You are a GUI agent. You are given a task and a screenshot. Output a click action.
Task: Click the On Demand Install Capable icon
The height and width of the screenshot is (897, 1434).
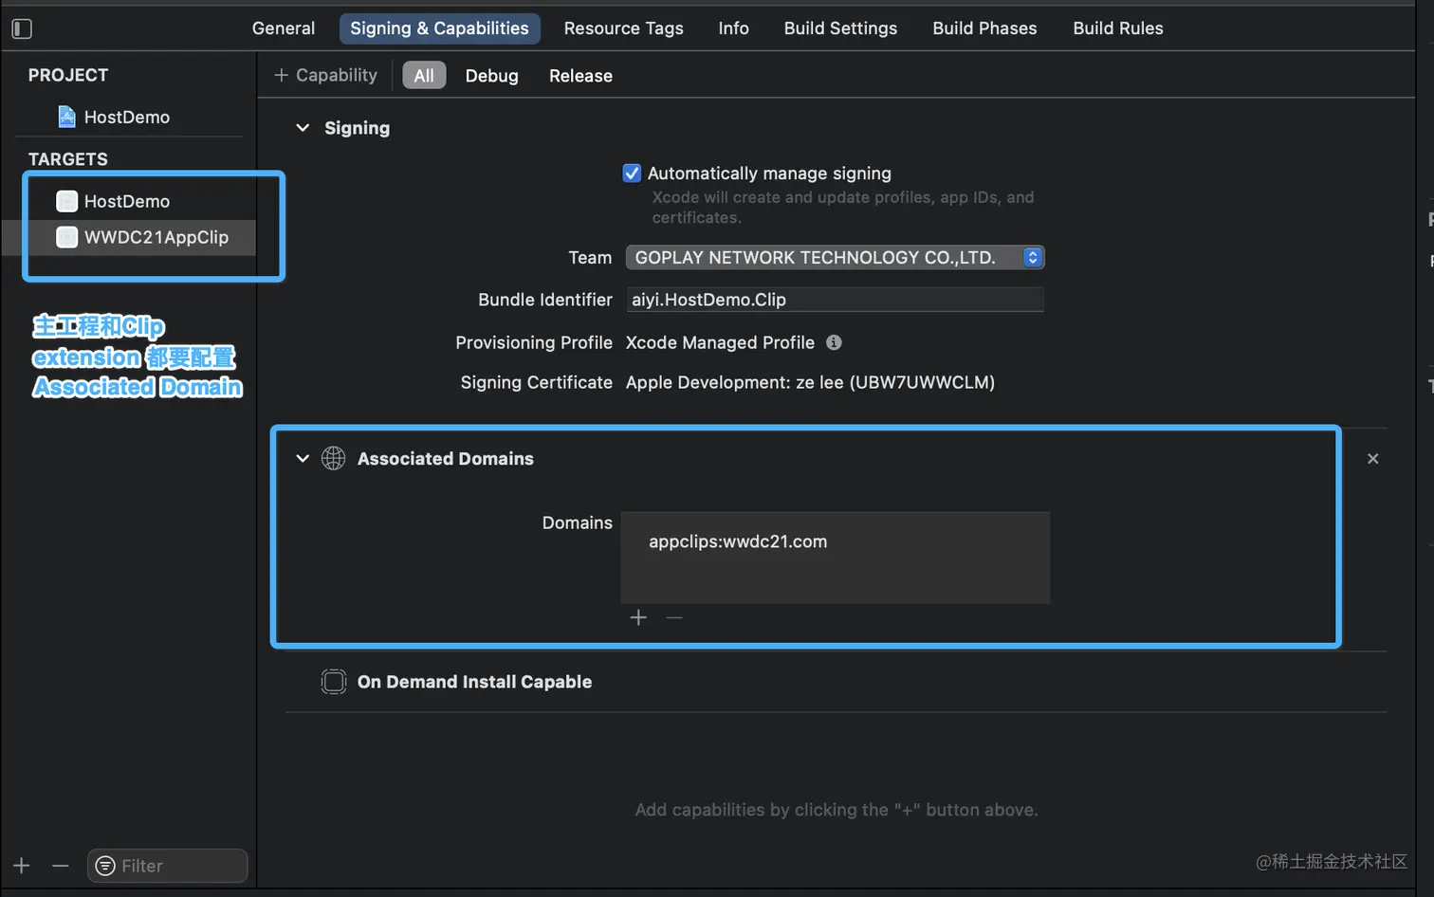click(x=334, y=682)
